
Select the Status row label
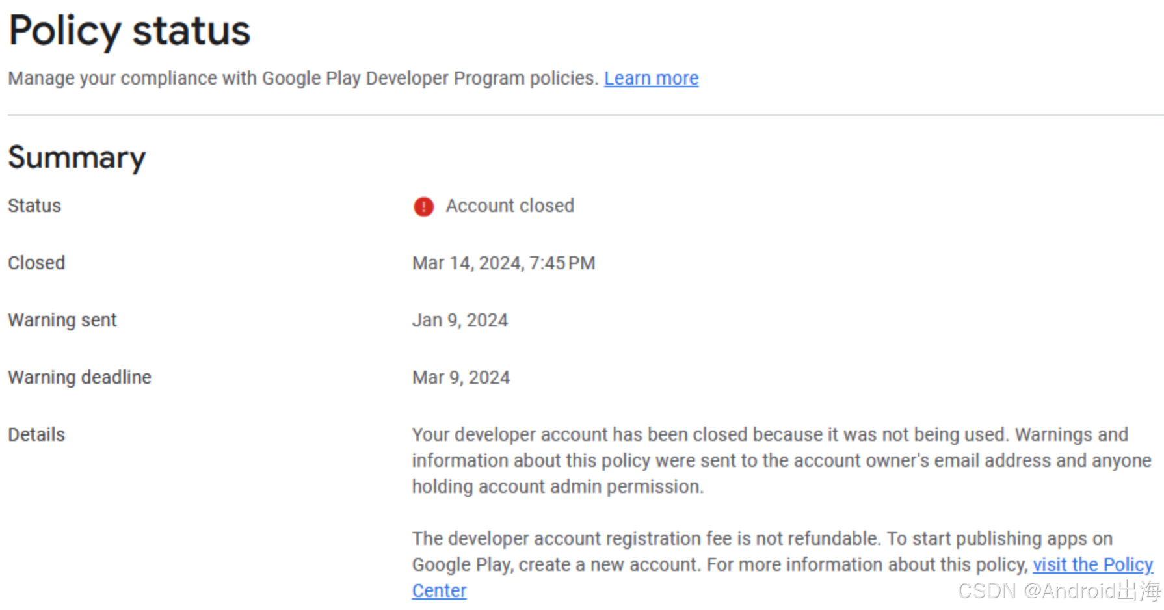tap(34, 206)
